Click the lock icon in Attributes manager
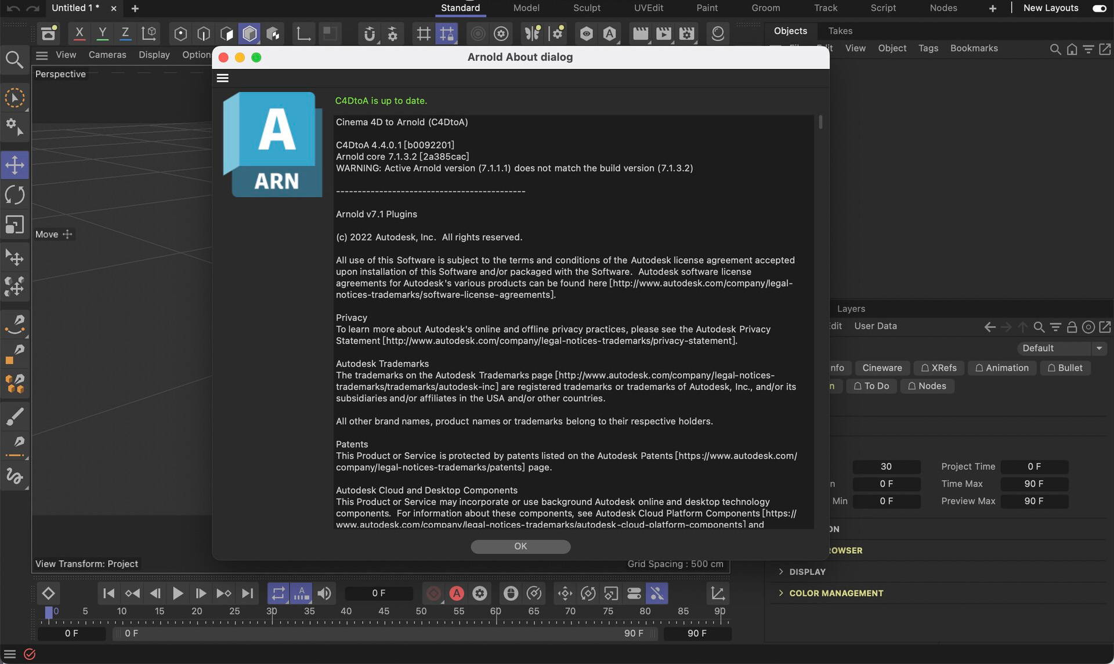Viewport: 1114px width, 664px height. coord(1072,327)
